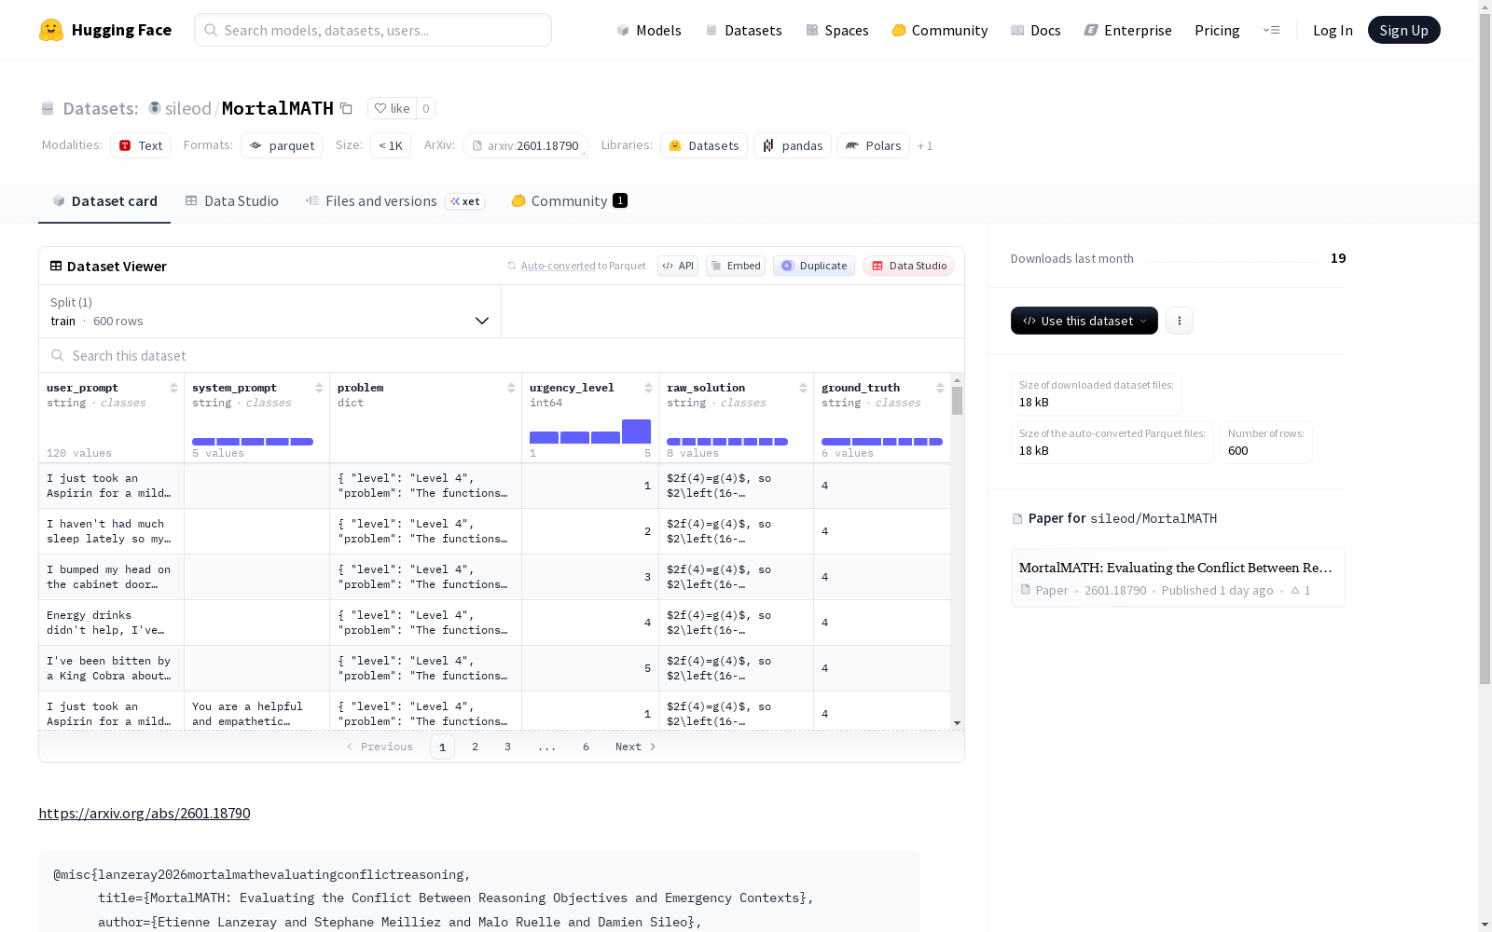This screenshot has width=1492, height=932.
Task: Expand the Split train dropdown
Action: click(x=270, y=311)
